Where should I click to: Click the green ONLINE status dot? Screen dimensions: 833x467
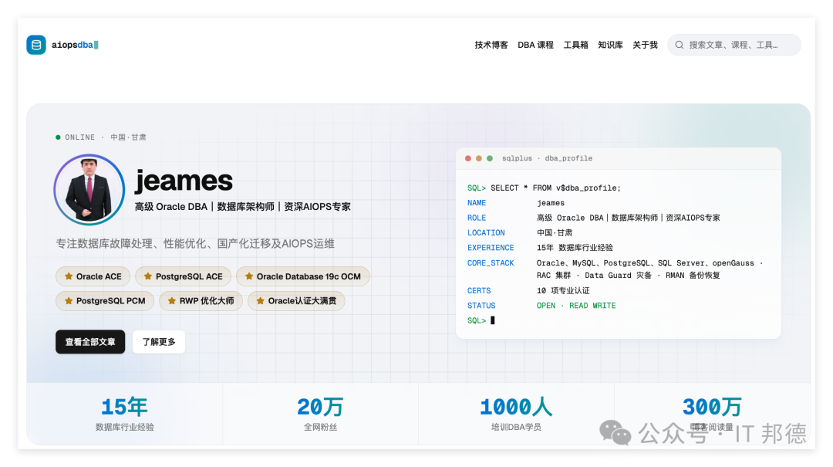click(58, 137)
